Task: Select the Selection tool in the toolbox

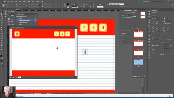Action: click(x=2, y=12)
